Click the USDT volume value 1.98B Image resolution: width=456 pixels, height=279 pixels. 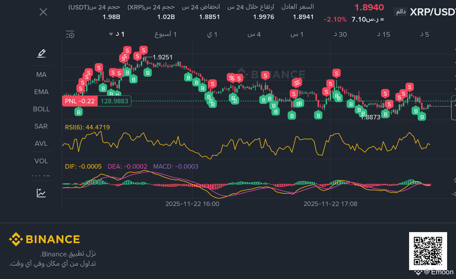click(x=111, y=17)
